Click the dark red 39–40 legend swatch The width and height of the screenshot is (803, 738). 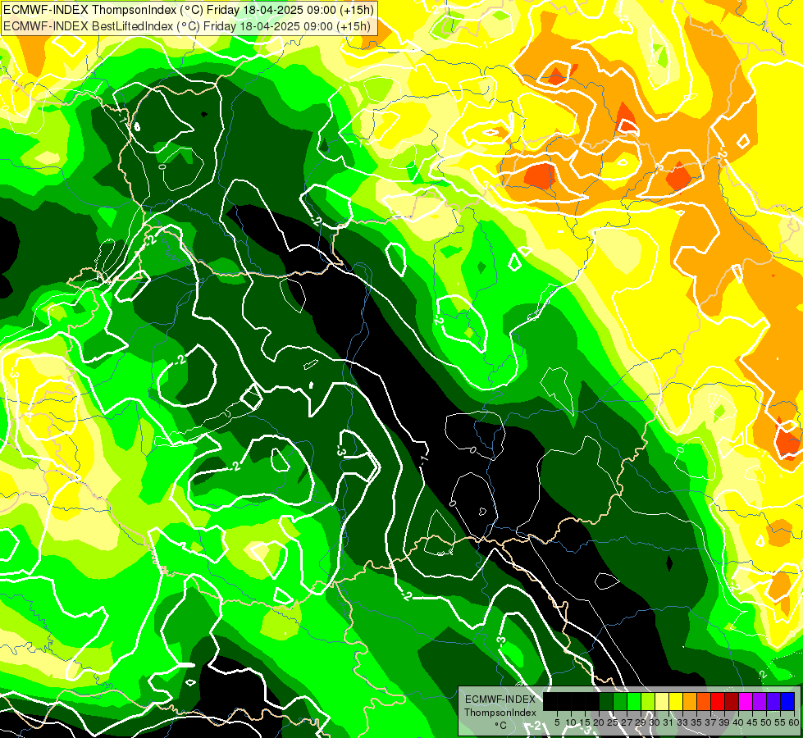click(x=732, y=701)
